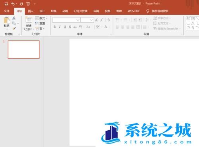Open the font name combo box
Viewport: 199px width, 147px height.
click(66, 20)
